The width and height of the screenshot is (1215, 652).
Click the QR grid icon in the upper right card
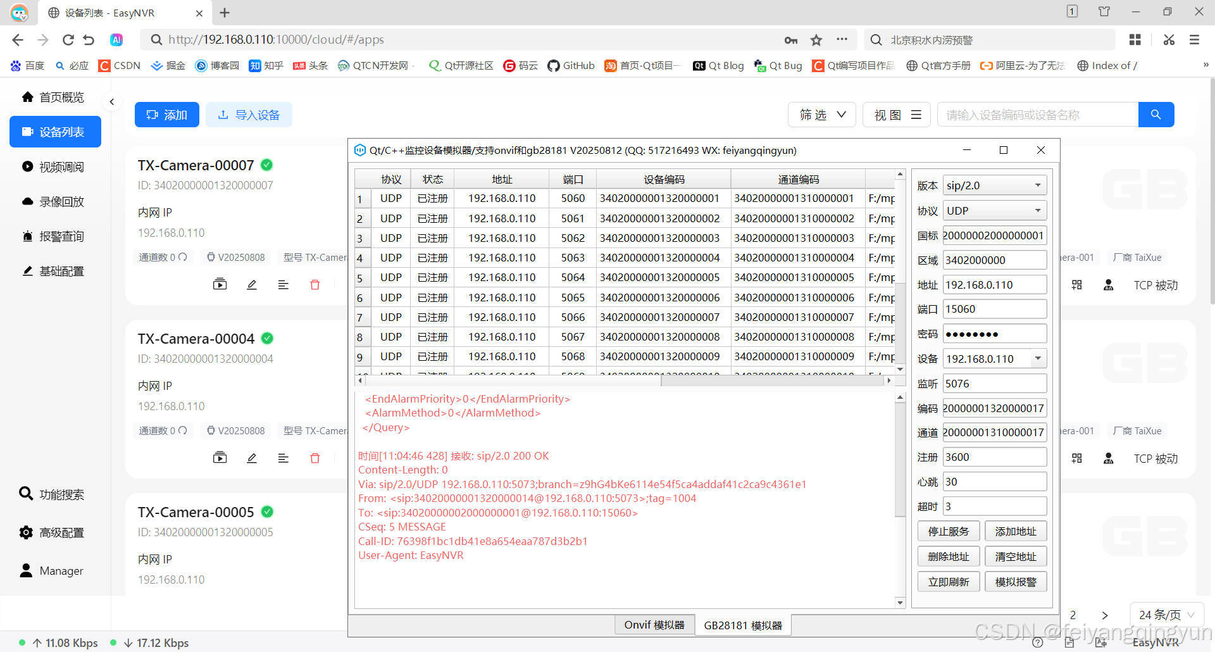(x=1076, y=285)
